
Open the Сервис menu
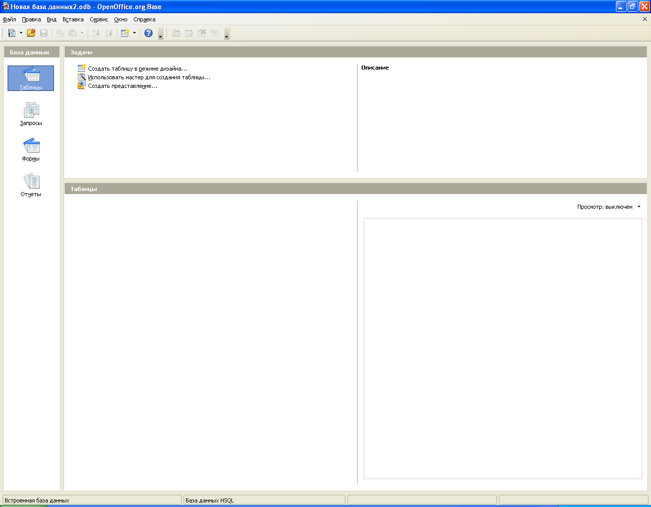coord(99,19)
